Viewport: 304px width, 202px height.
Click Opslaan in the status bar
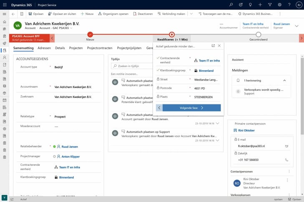[x=295, y=199]
